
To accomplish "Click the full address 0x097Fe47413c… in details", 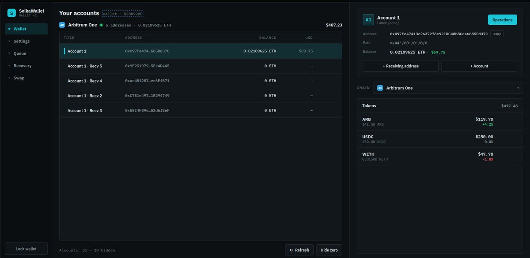I will click(x=439, y=34).
